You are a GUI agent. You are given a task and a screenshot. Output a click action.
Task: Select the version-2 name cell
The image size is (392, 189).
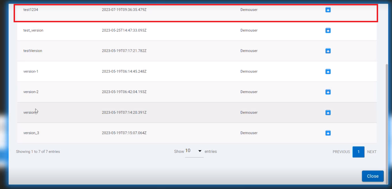(31, 92)
